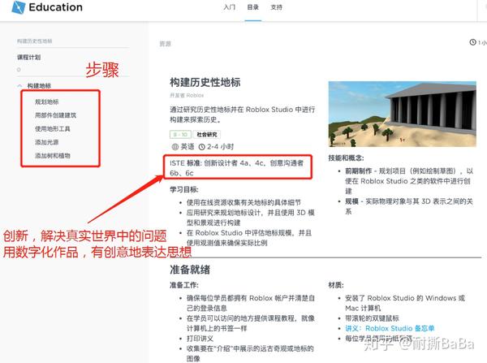The image size is (487, 363).
Task: Click the 学习目标 heading
Action: point(184,189)
